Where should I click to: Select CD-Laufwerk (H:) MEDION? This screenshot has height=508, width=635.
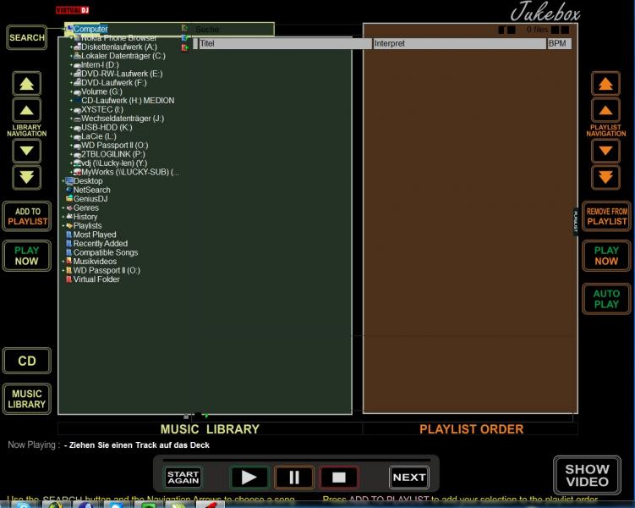tap(128, 101)
